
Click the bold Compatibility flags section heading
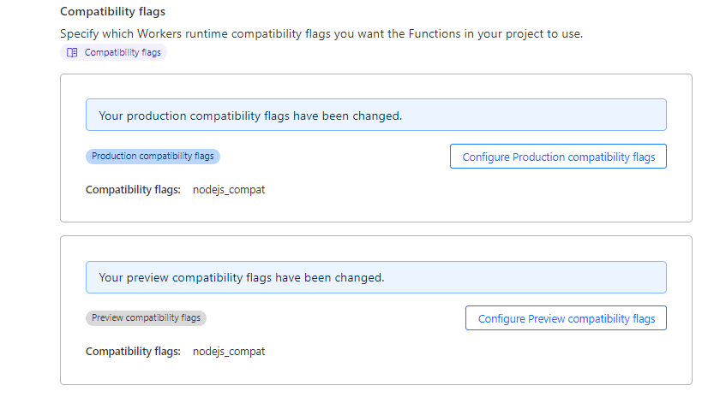coord(112,12)
